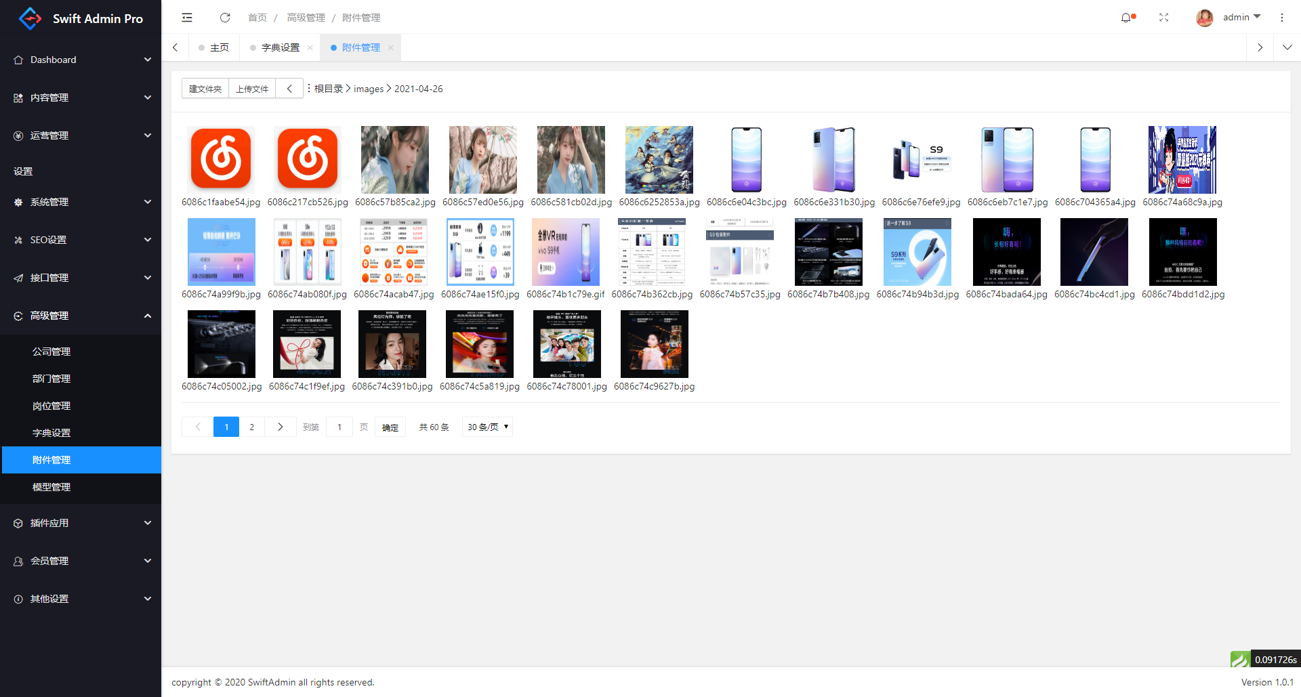Click the 建文件夹 button

[205, 89]
